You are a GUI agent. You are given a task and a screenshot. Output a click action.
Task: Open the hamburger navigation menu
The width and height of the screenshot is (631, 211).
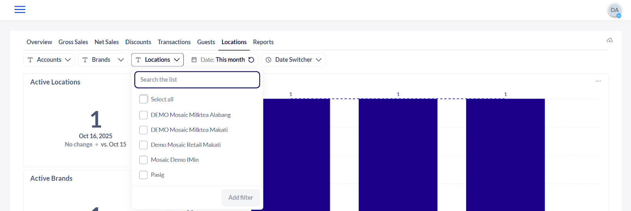point(20,9)
